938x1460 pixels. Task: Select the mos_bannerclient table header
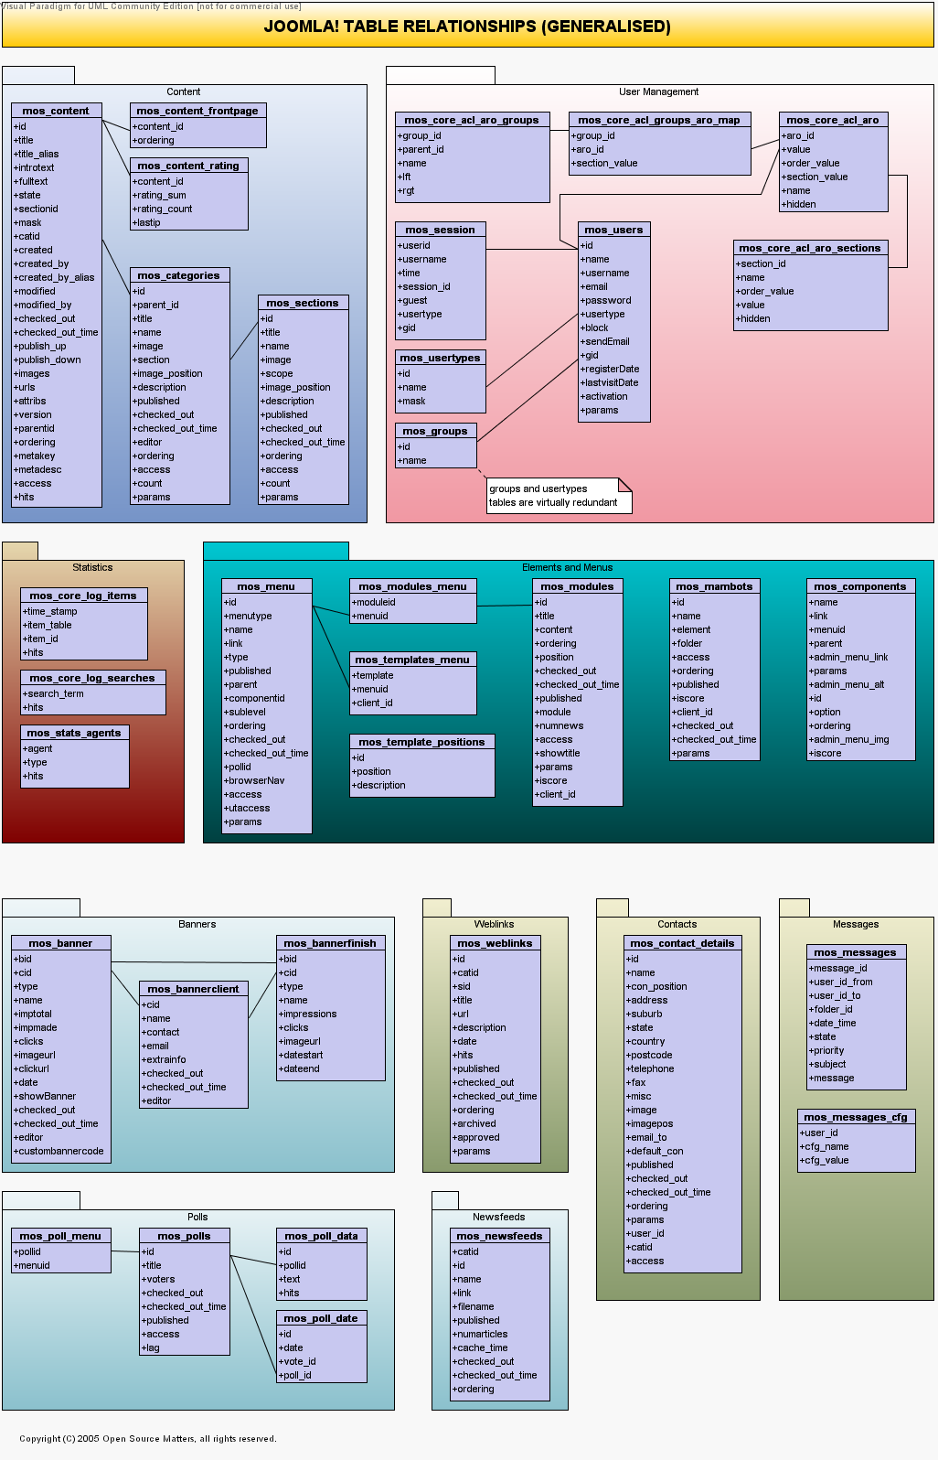point(193,989)
